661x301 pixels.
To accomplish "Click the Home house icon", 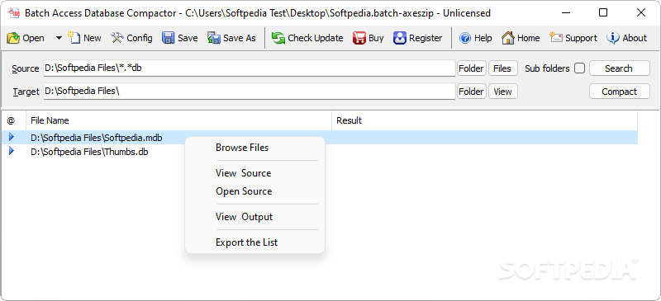I will pyautogui.click(x=508, y=38).
